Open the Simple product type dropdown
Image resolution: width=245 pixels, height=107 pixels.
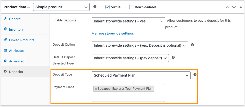coord(61,7)
